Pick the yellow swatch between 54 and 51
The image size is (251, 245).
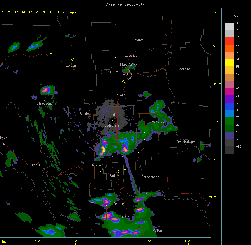[229, 63]
